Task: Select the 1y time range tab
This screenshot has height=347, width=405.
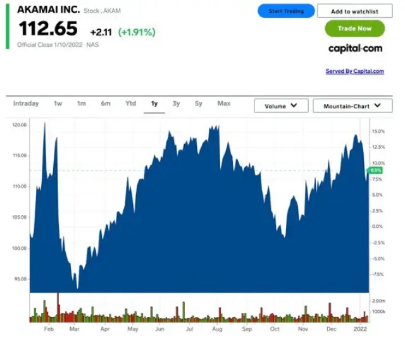Action: pos(154,104)
